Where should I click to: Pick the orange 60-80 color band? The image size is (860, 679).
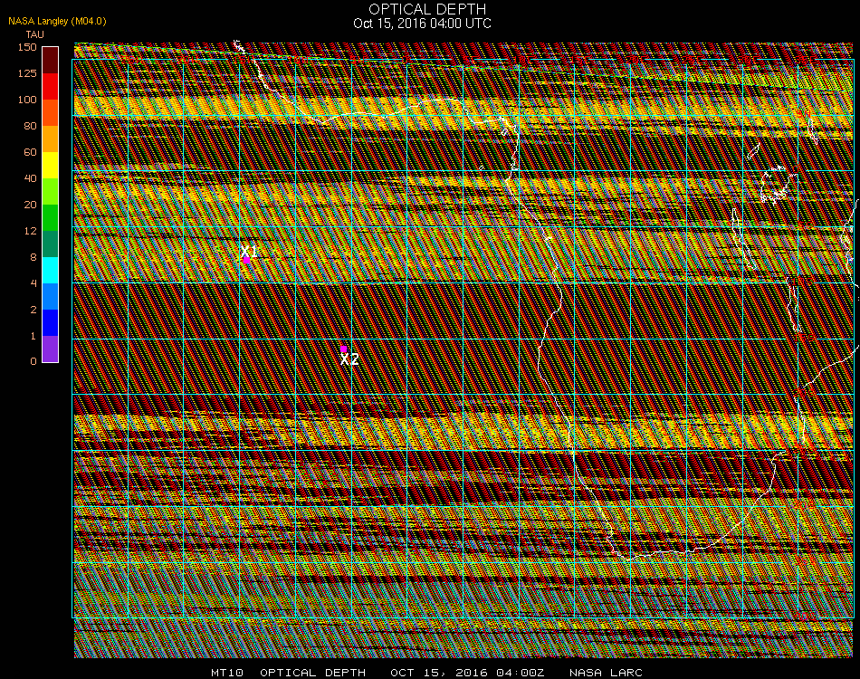click(x=50, y=139)
